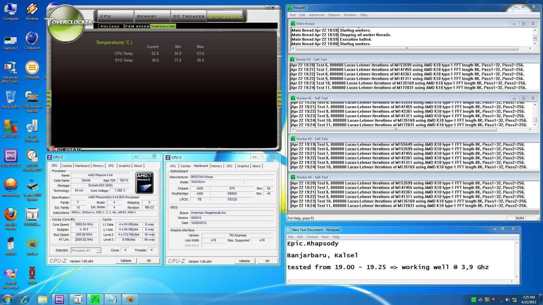Click the Core Speed 3900.04 MHz value

coord(84,225)
